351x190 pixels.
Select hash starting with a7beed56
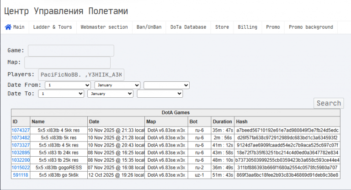(287, 130)
